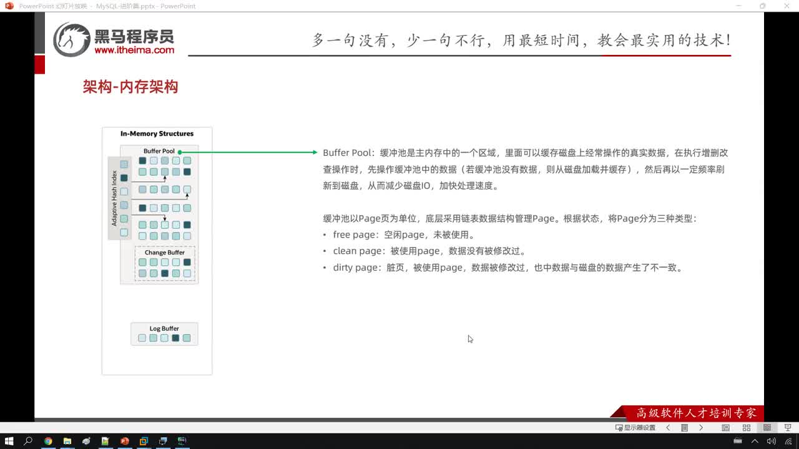Open Google Chrome from the taskbar

point(48,441)
